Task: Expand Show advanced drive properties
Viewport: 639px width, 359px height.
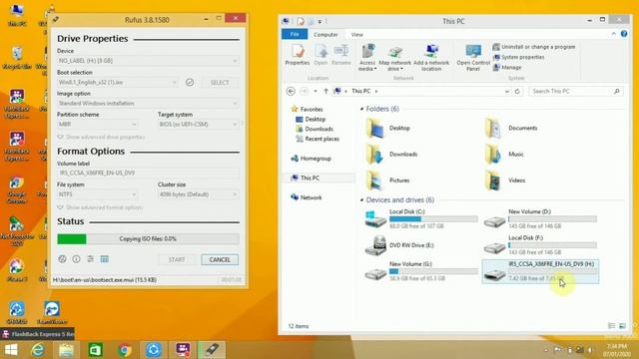Action: 101,137
